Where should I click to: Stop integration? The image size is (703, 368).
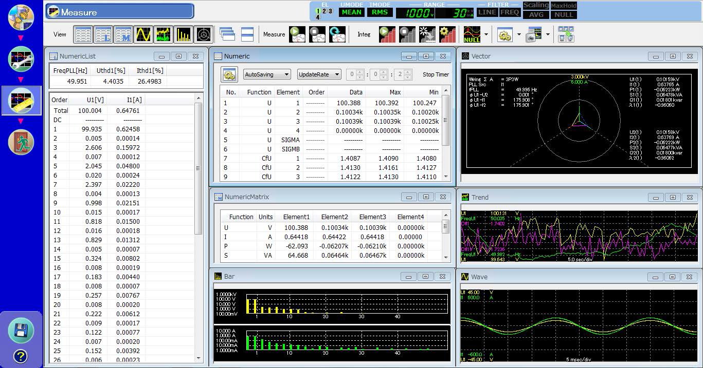(407, 34)
